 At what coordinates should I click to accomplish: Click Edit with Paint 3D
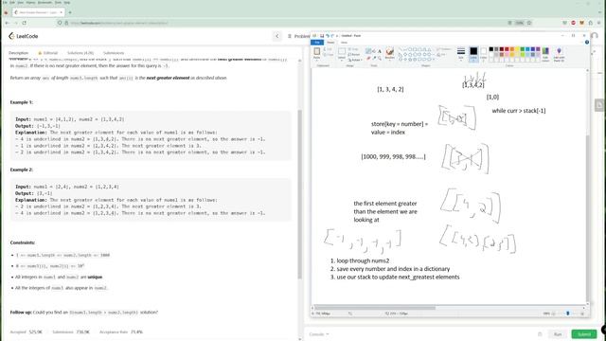tap(559, 54)
